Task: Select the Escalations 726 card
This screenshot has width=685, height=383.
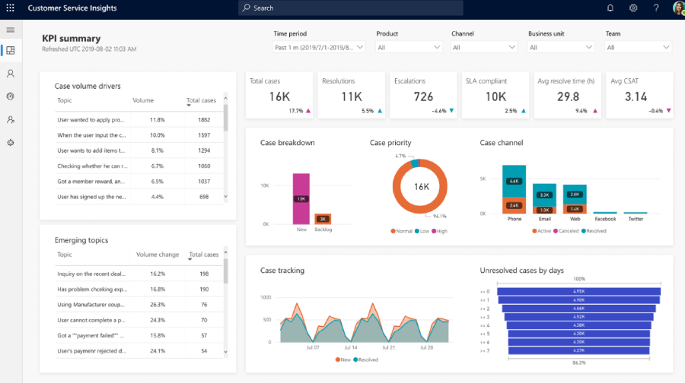Action: pyautogui.click(x=423, y=95)
